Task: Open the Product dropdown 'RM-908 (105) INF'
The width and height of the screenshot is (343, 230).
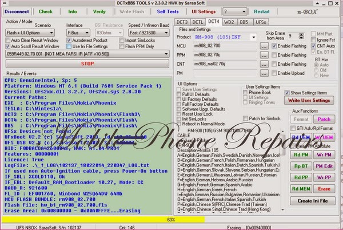Action: pos(225,37)
